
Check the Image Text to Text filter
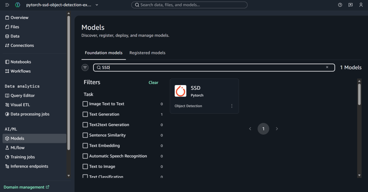pos(85,104)
